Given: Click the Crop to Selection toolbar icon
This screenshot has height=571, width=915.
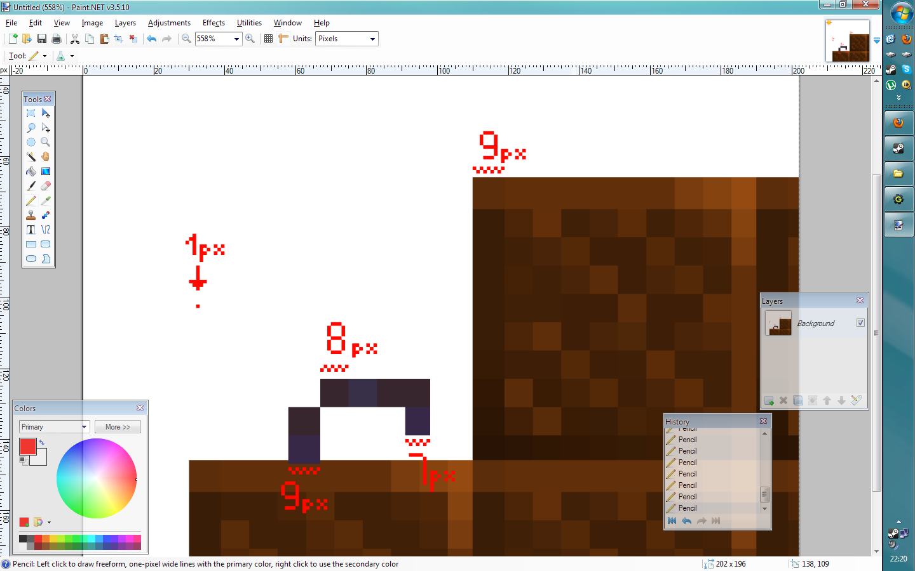Looking at the screenshot, I should pos(118,39).
